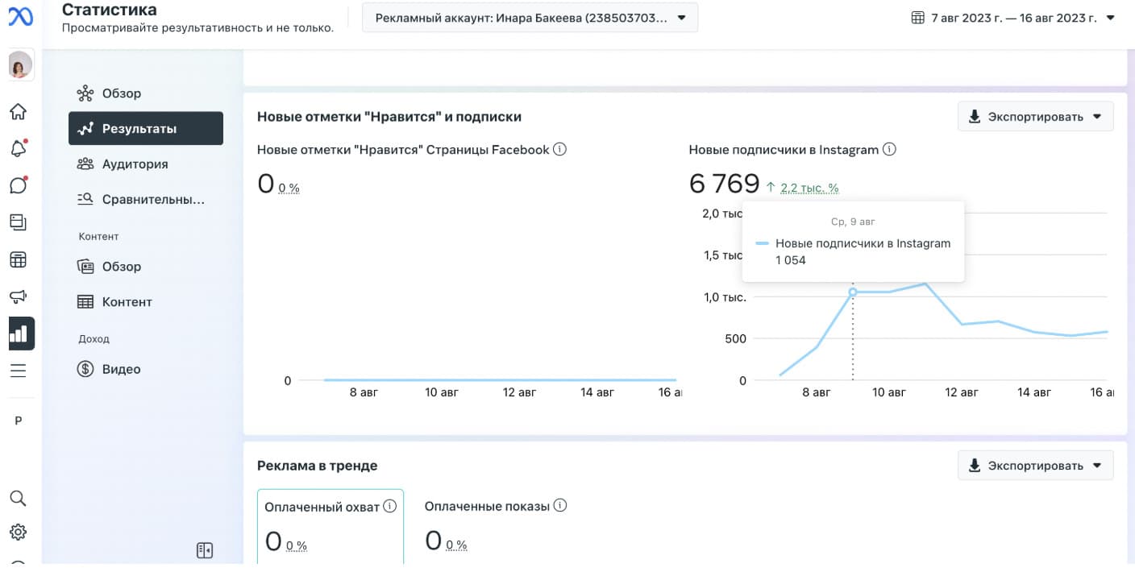
Task: Open the profile avatar in sidebar
Action: 21,65
